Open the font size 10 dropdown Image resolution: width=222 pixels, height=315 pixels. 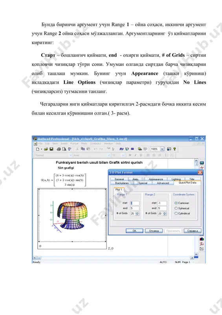pos(123,155)
